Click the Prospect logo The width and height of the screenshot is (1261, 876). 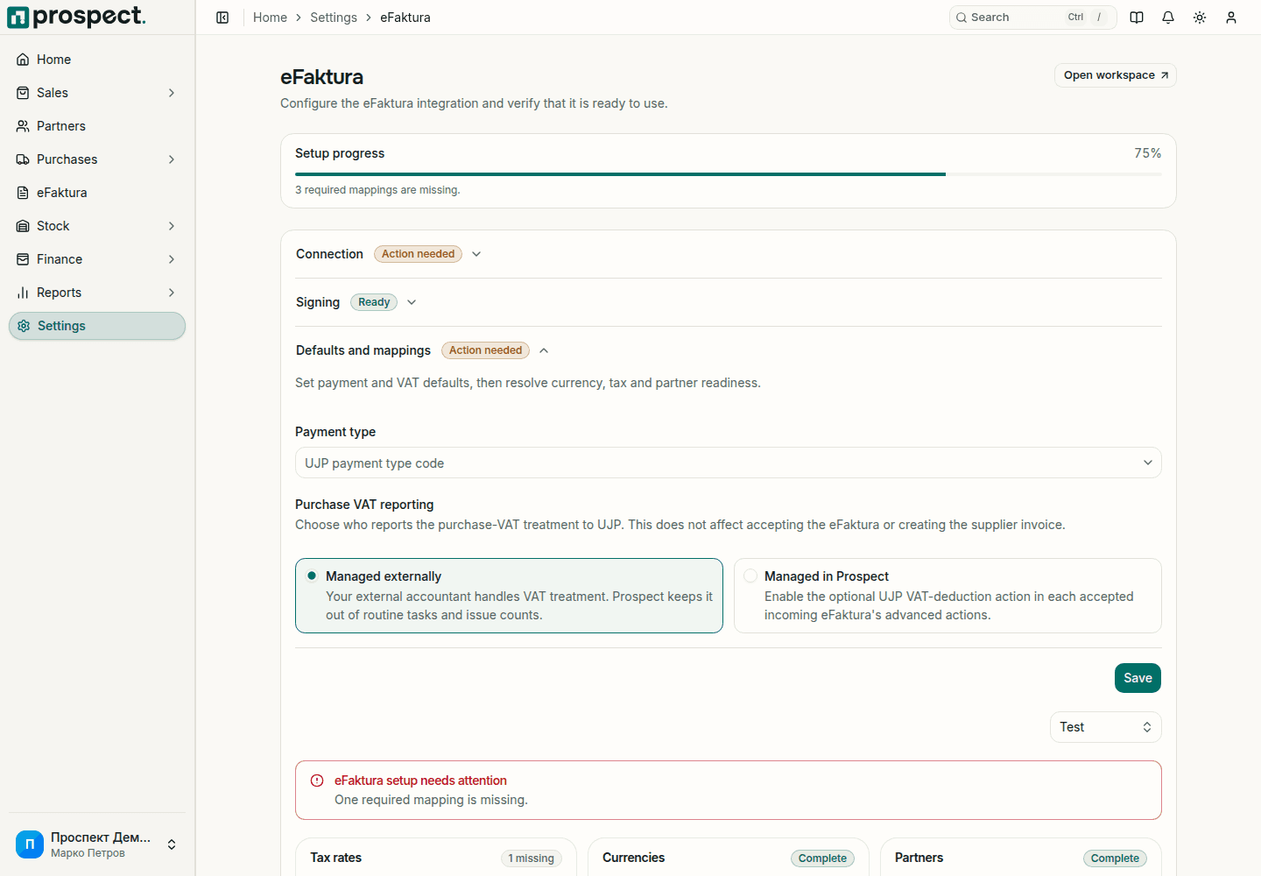(76, 17)
